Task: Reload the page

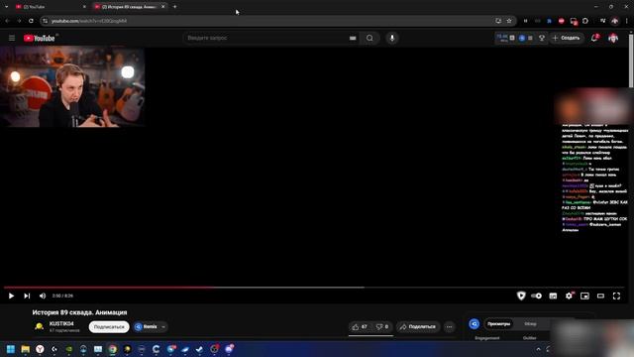Action: point(31,21)
